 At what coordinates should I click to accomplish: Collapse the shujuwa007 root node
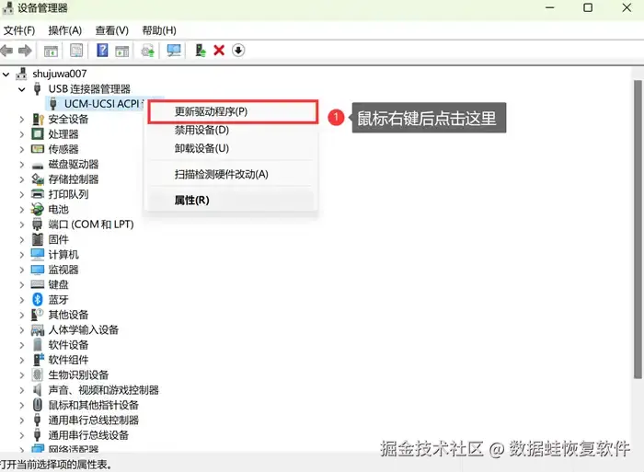point(6,75)
